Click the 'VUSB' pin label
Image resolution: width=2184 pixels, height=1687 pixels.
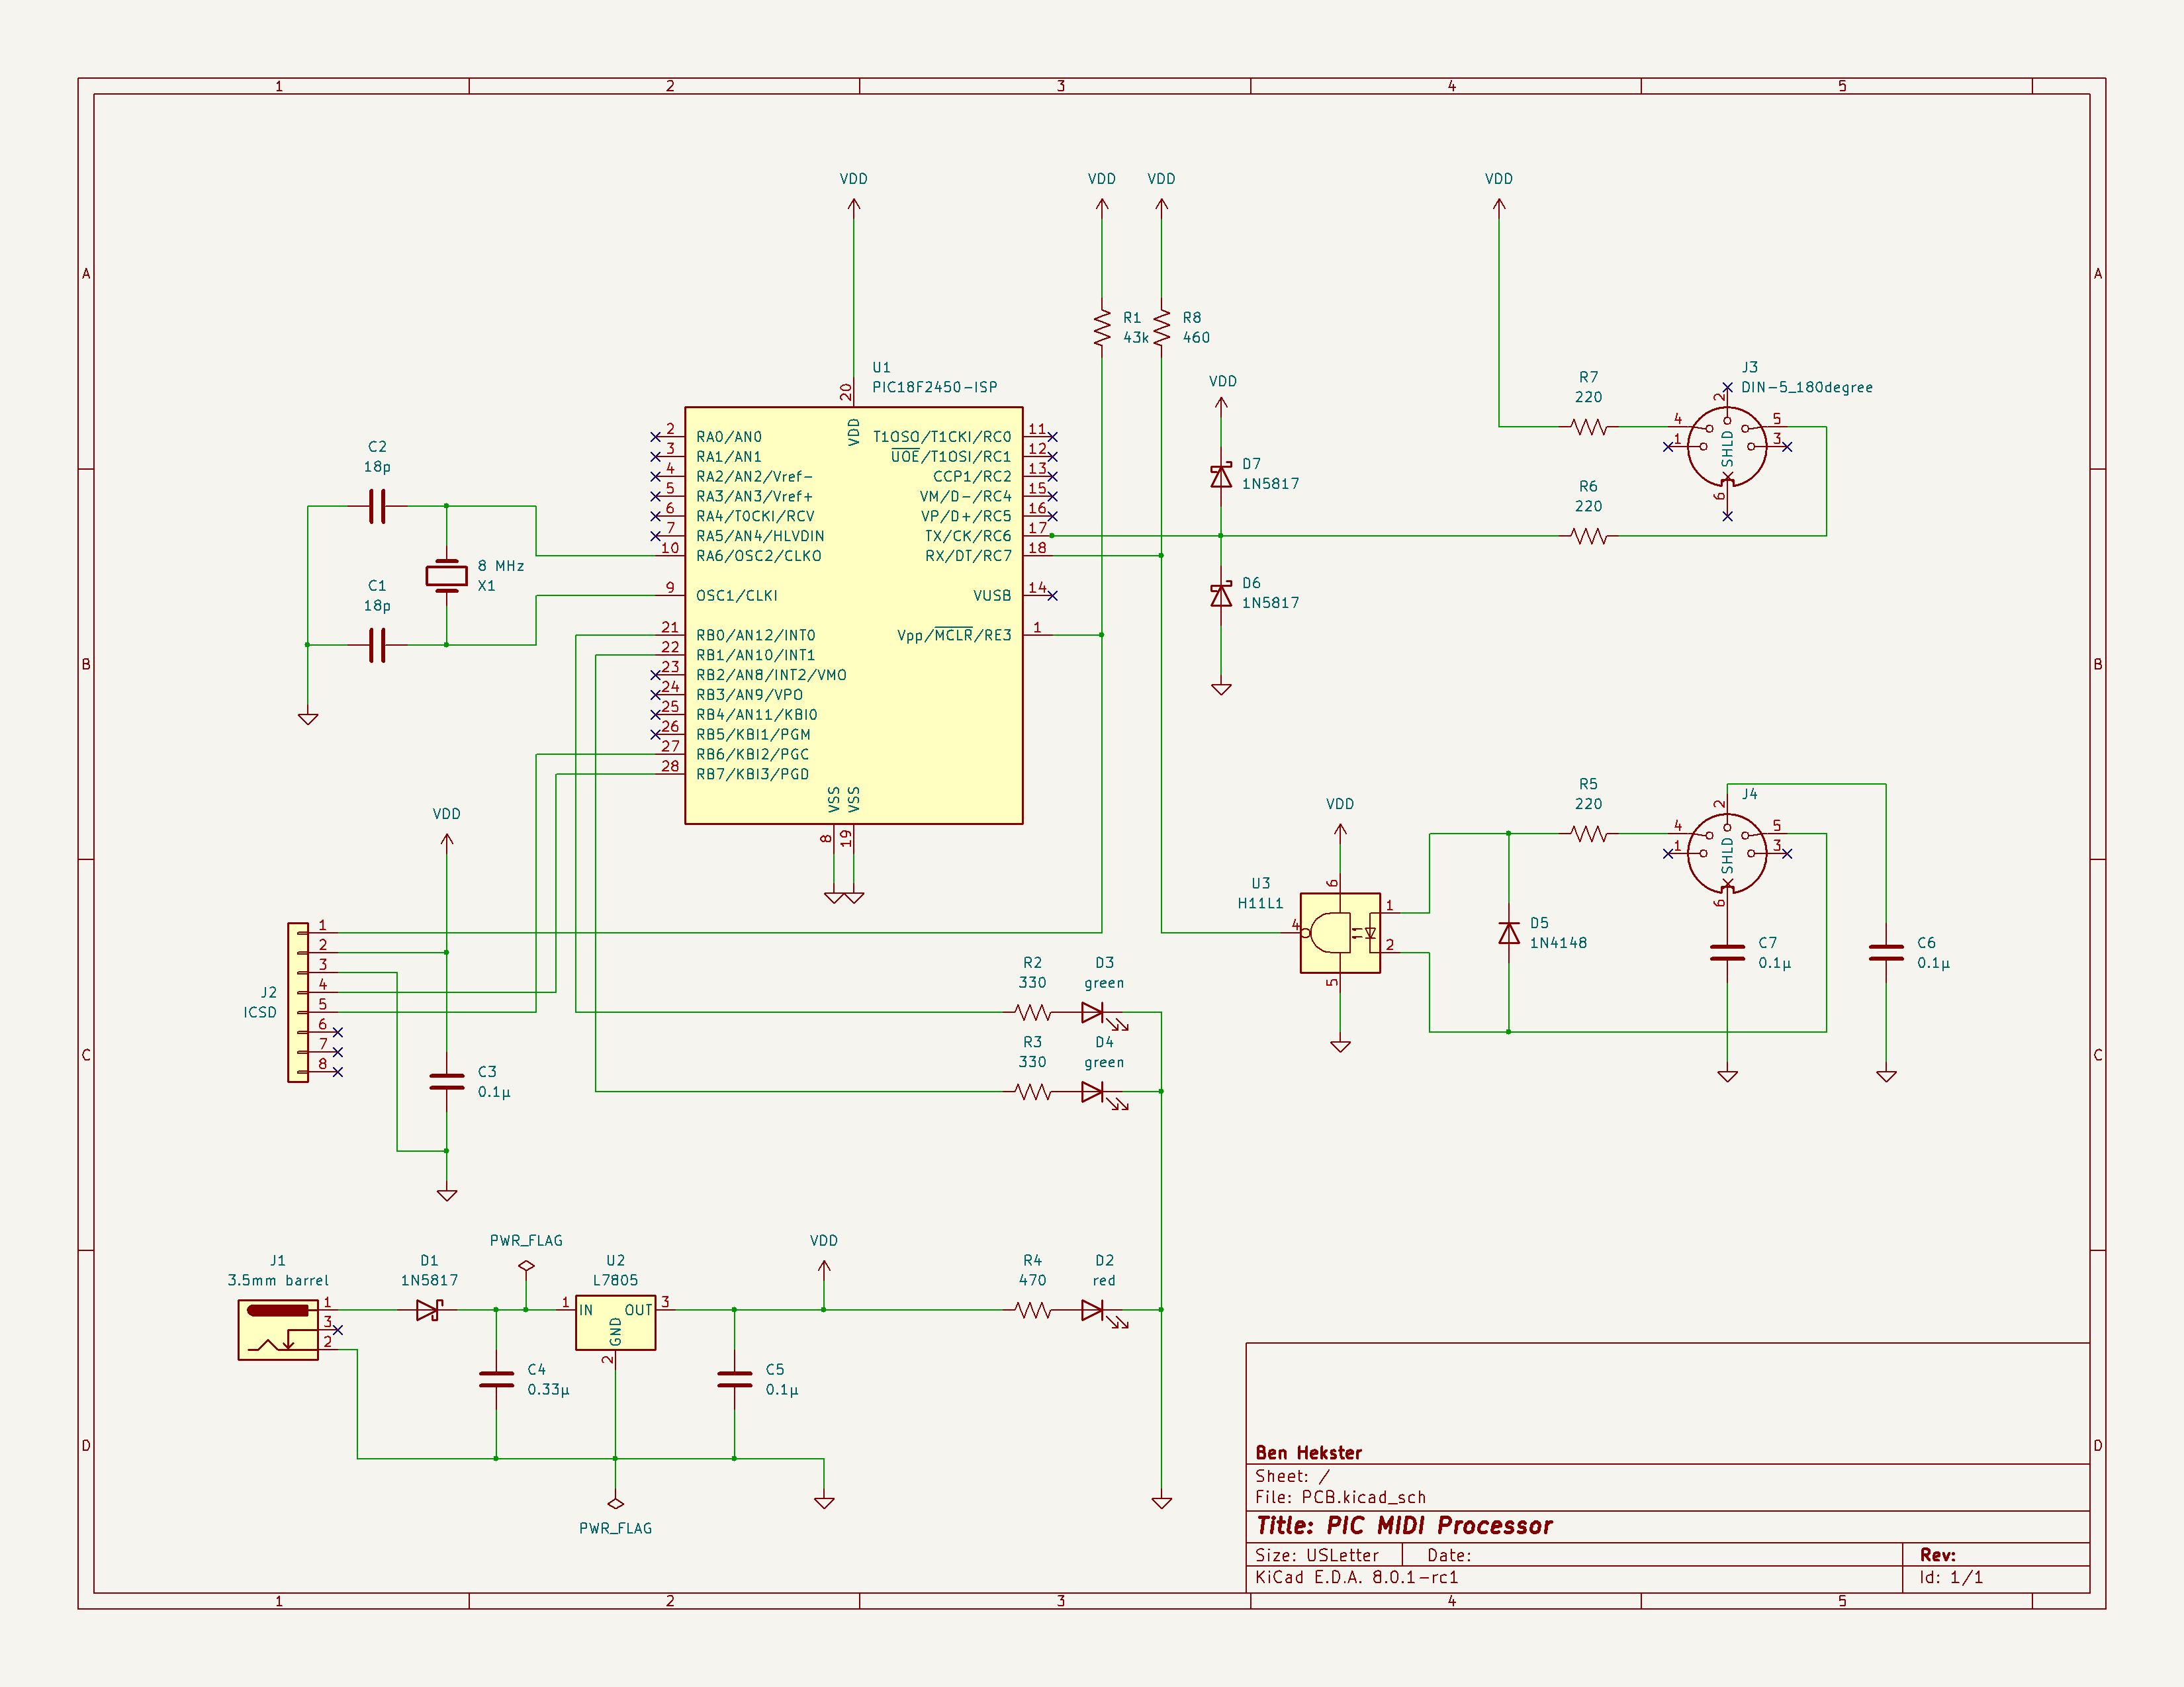(x=992, y=595)
